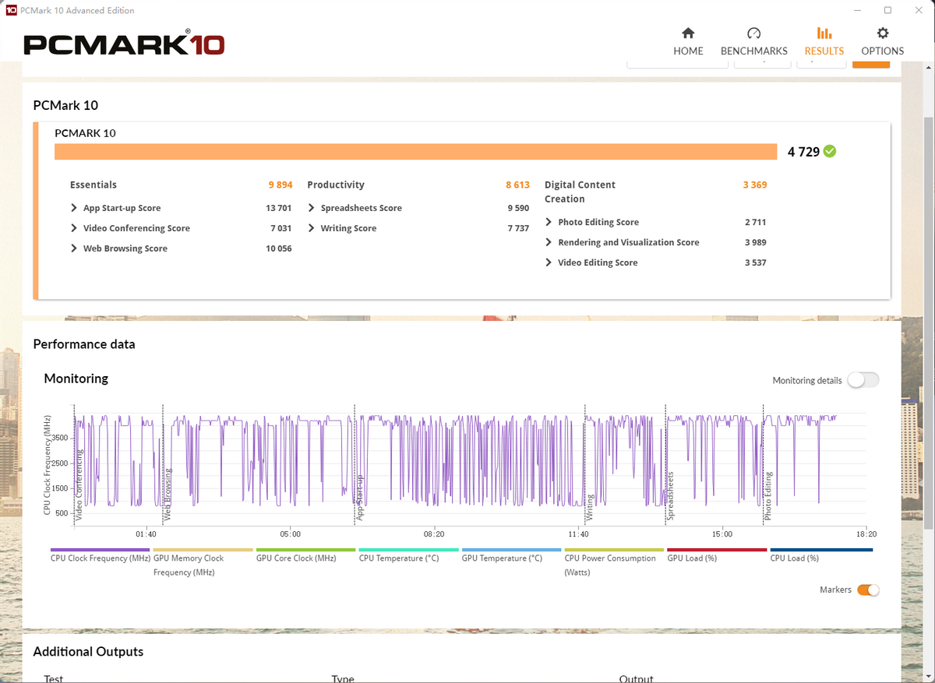Screen dimensions: 935x683
Task: Click the benchmarks gauge icon
Action: [753, 33]
